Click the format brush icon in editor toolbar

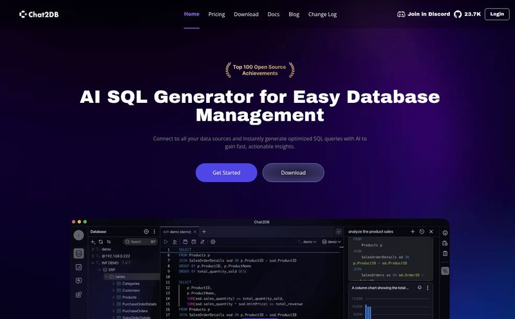[202, 242]
